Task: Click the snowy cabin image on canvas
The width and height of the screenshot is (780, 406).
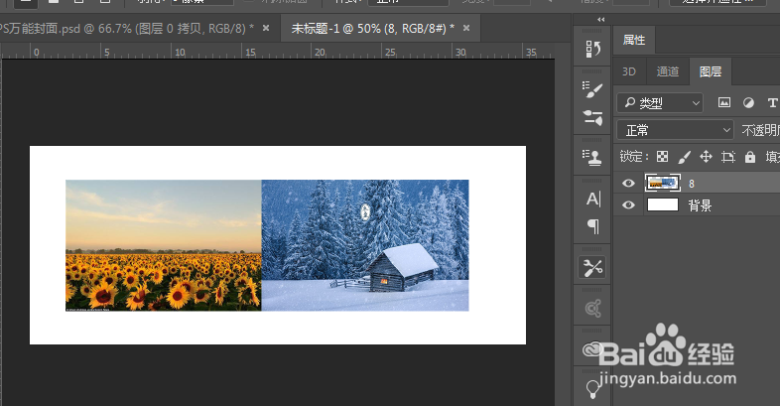Action: point(365,245)
